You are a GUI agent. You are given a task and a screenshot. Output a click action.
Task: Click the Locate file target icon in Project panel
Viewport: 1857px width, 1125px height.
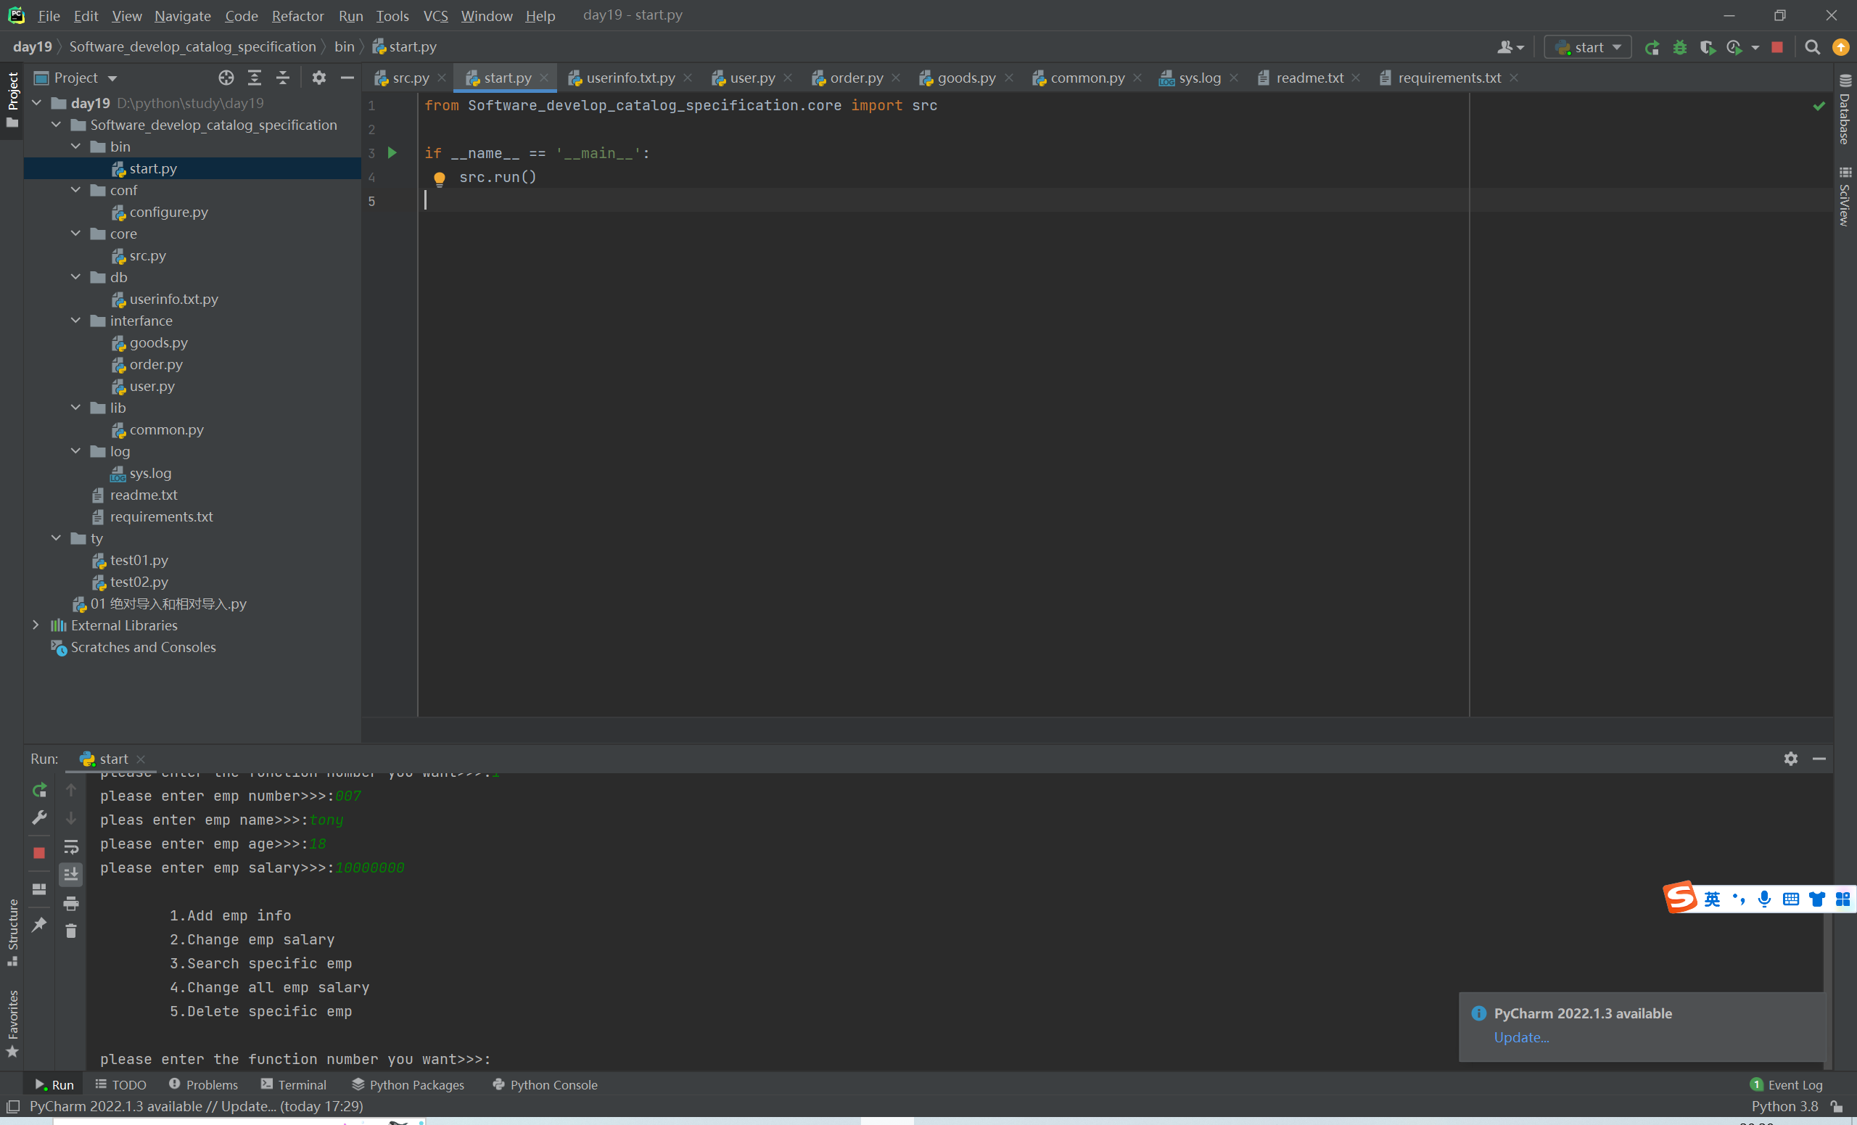[226, 78]
